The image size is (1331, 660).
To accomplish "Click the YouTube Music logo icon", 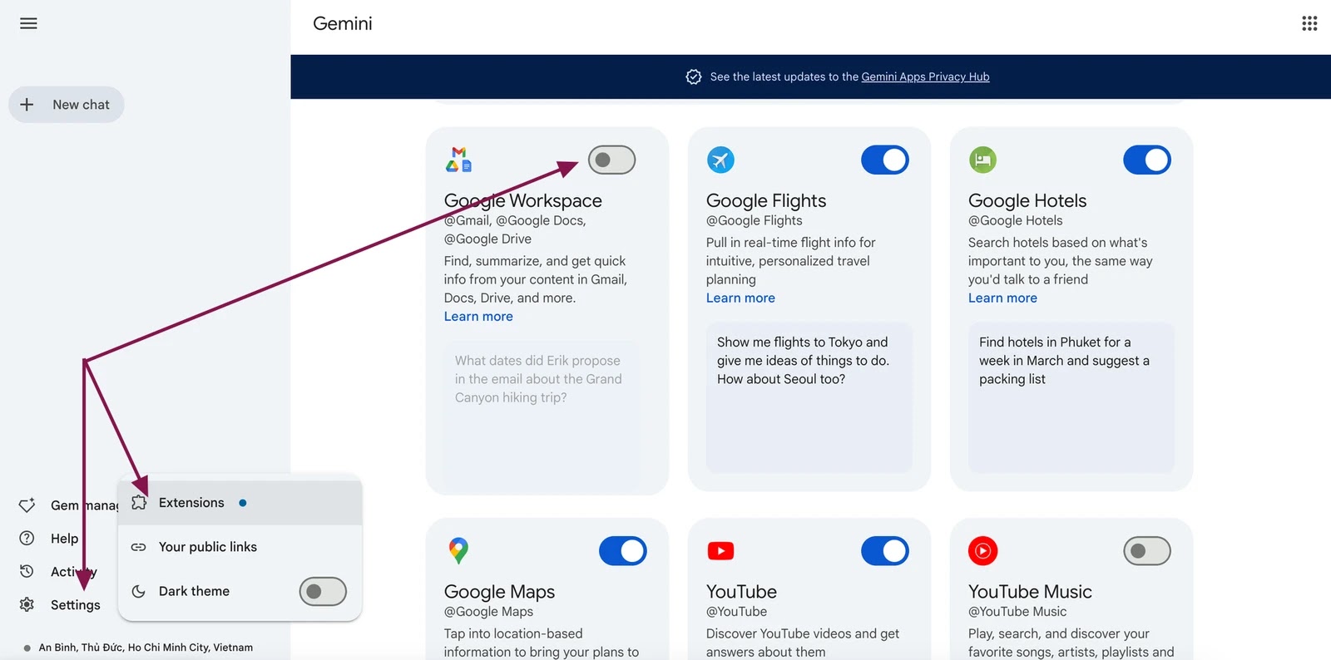I will click(982, 550).
